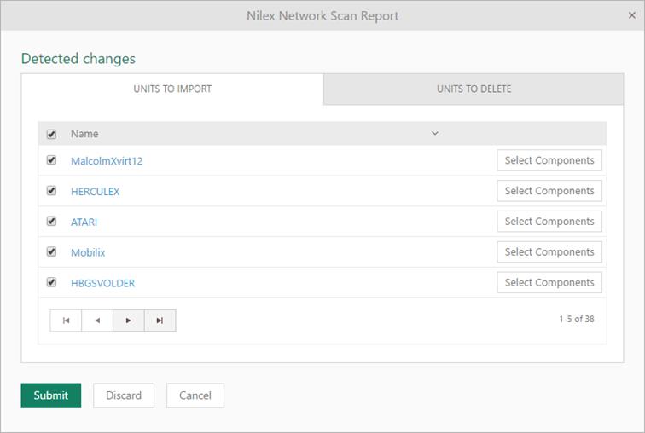This screenshot has height=433, width=645.
Task: Close the Nilex Network Scan Report dialog
Action: (631, 15)
